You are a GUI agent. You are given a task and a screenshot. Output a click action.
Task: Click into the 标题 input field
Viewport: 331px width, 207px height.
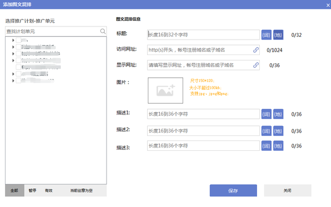click(x=204, y=35)
